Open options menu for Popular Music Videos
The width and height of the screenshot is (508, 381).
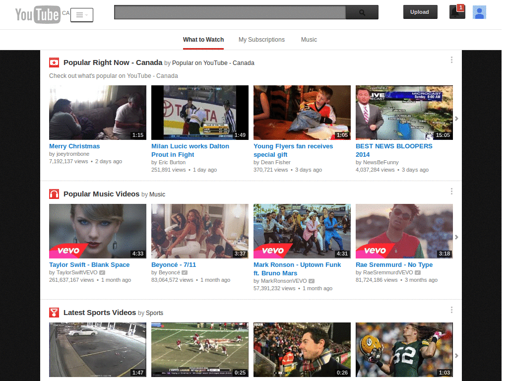click(x=451, y=191)
